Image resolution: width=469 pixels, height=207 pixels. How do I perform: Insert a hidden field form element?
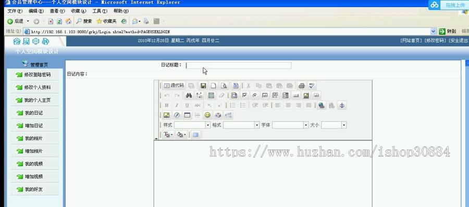tap(316, 95)
